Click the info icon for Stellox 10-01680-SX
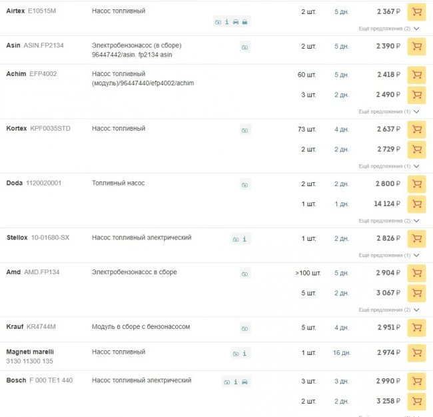The height and width of the screenshot is (417, 433). coord(244,239)
